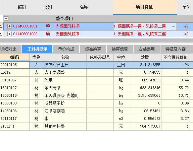The height and width of the screenshot is (151, 193).
Task: Click quantity 904.973087 cell
Action: click(145, 126)
